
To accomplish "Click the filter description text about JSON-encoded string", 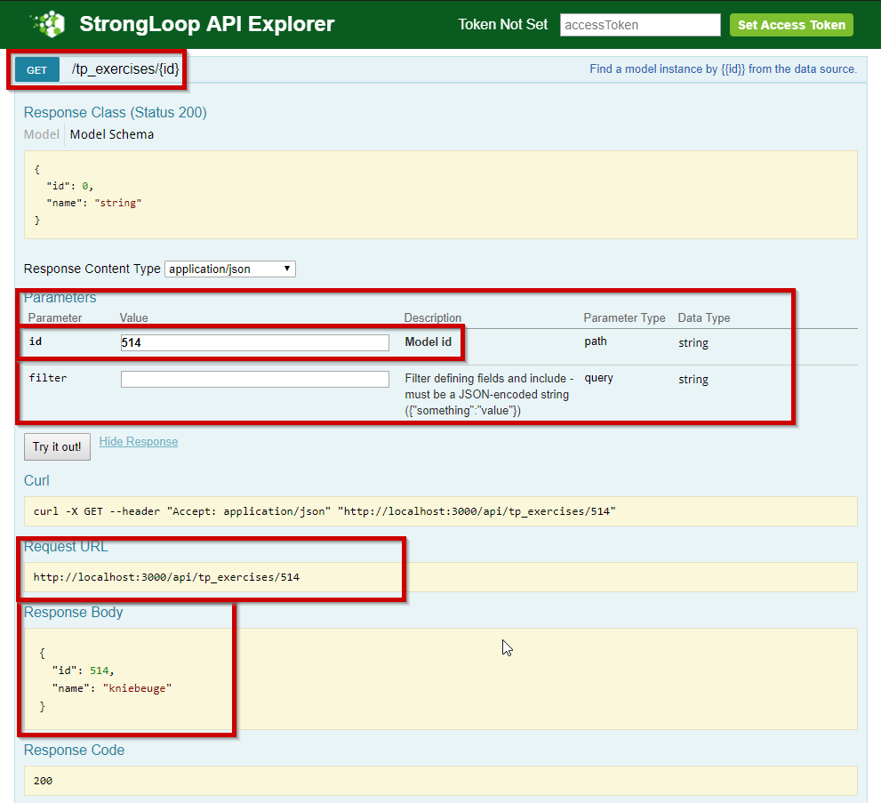I will click(489, 395).
